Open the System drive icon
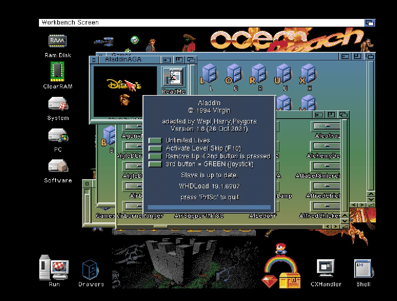This screenshot has width=397, height=301. [x=58, y=103]
